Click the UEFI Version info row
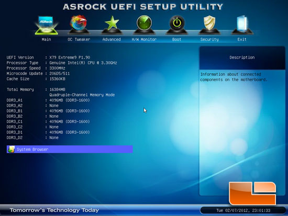Screen dimensions: 288x216 pos(48,58)
